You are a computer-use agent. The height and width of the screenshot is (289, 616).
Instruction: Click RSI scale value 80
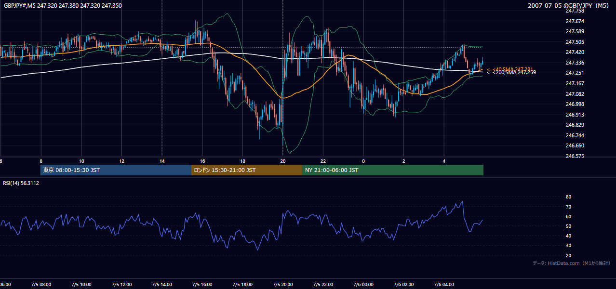coord(568,197)
